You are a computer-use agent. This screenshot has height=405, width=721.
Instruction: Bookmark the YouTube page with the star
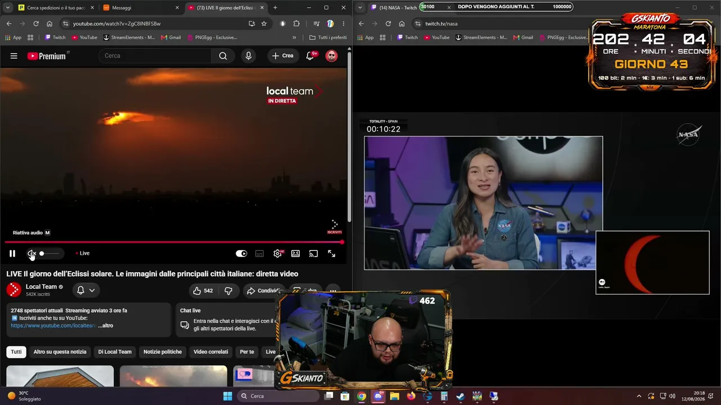(264, 24)
